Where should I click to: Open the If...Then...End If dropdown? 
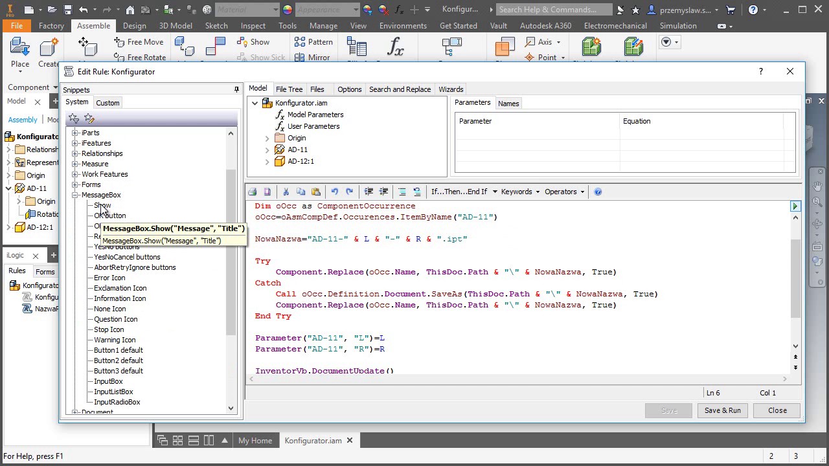click(x=464, y=192)
